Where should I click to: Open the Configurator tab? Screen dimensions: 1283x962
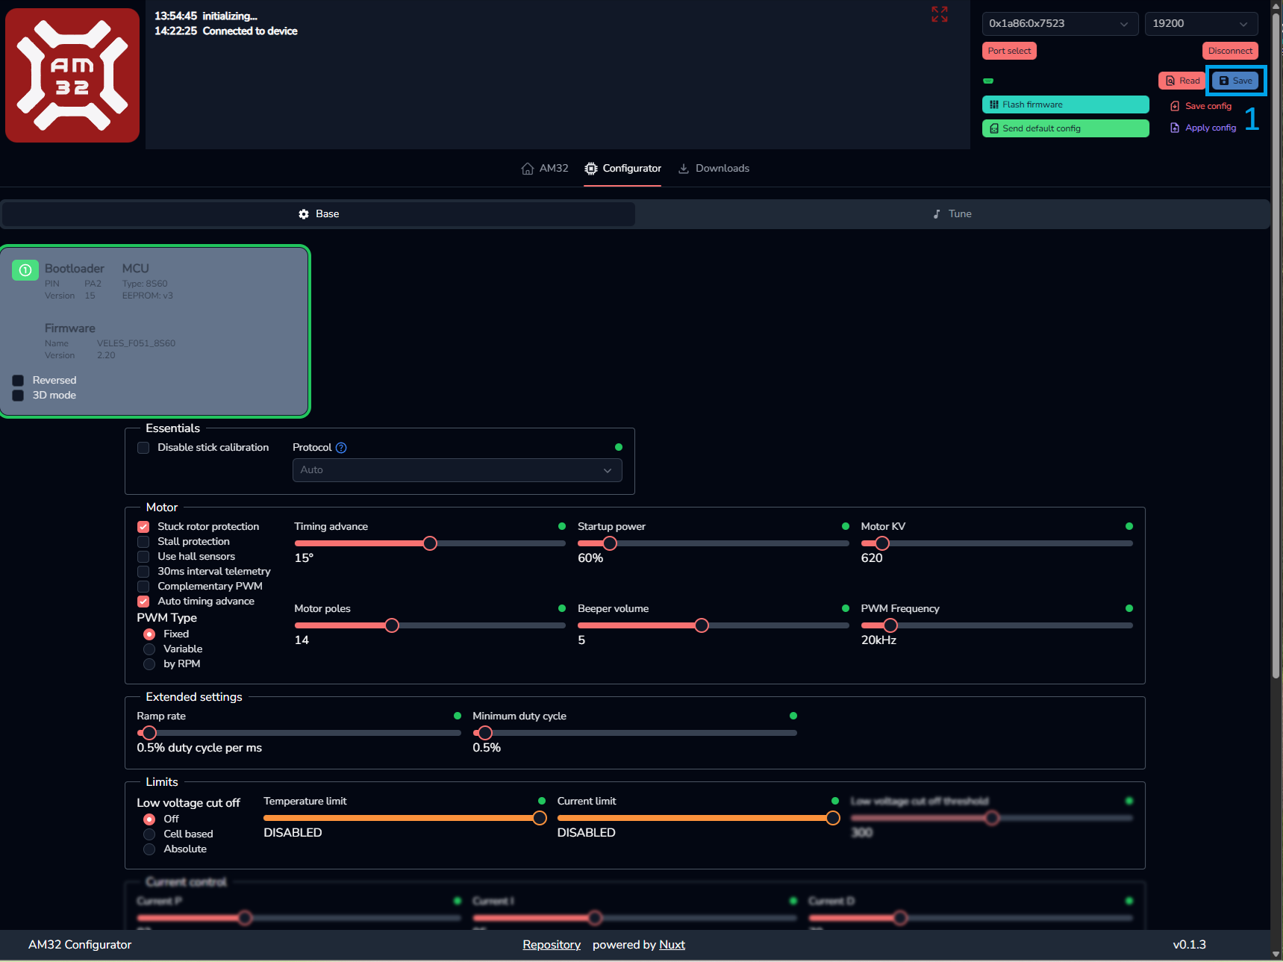tap(622, 169)
